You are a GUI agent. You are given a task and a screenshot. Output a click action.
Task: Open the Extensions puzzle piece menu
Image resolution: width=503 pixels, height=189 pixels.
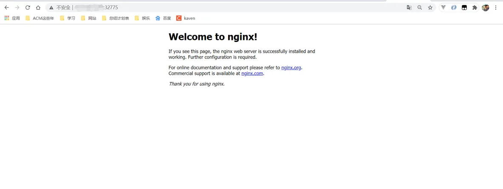click(475, 8)
